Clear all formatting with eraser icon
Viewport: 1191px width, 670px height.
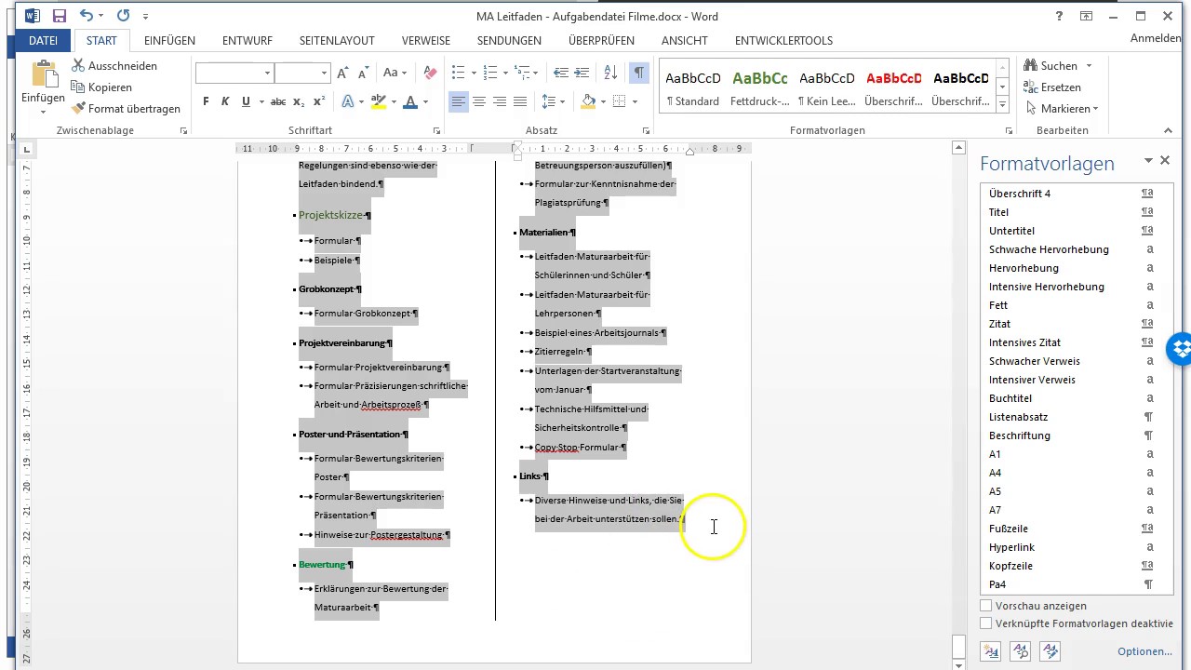[x=429, y=73]
